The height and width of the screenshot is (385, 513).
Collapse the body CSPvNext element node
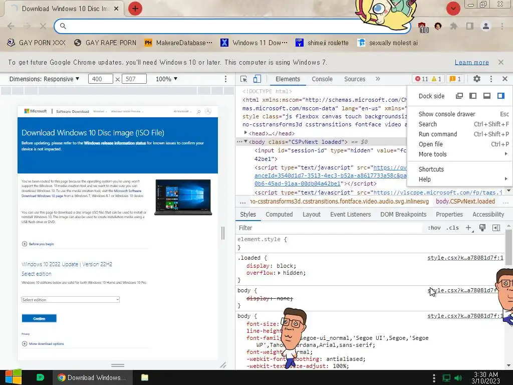point(245,141)
